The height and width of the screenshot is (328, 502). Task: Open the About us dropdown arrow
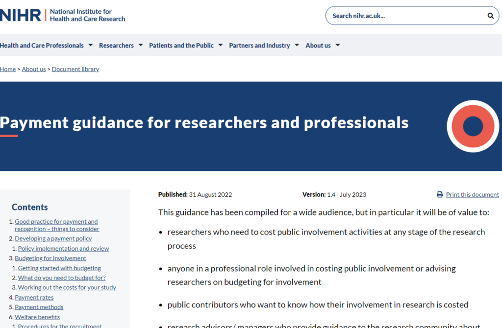[x=338, y=46]
